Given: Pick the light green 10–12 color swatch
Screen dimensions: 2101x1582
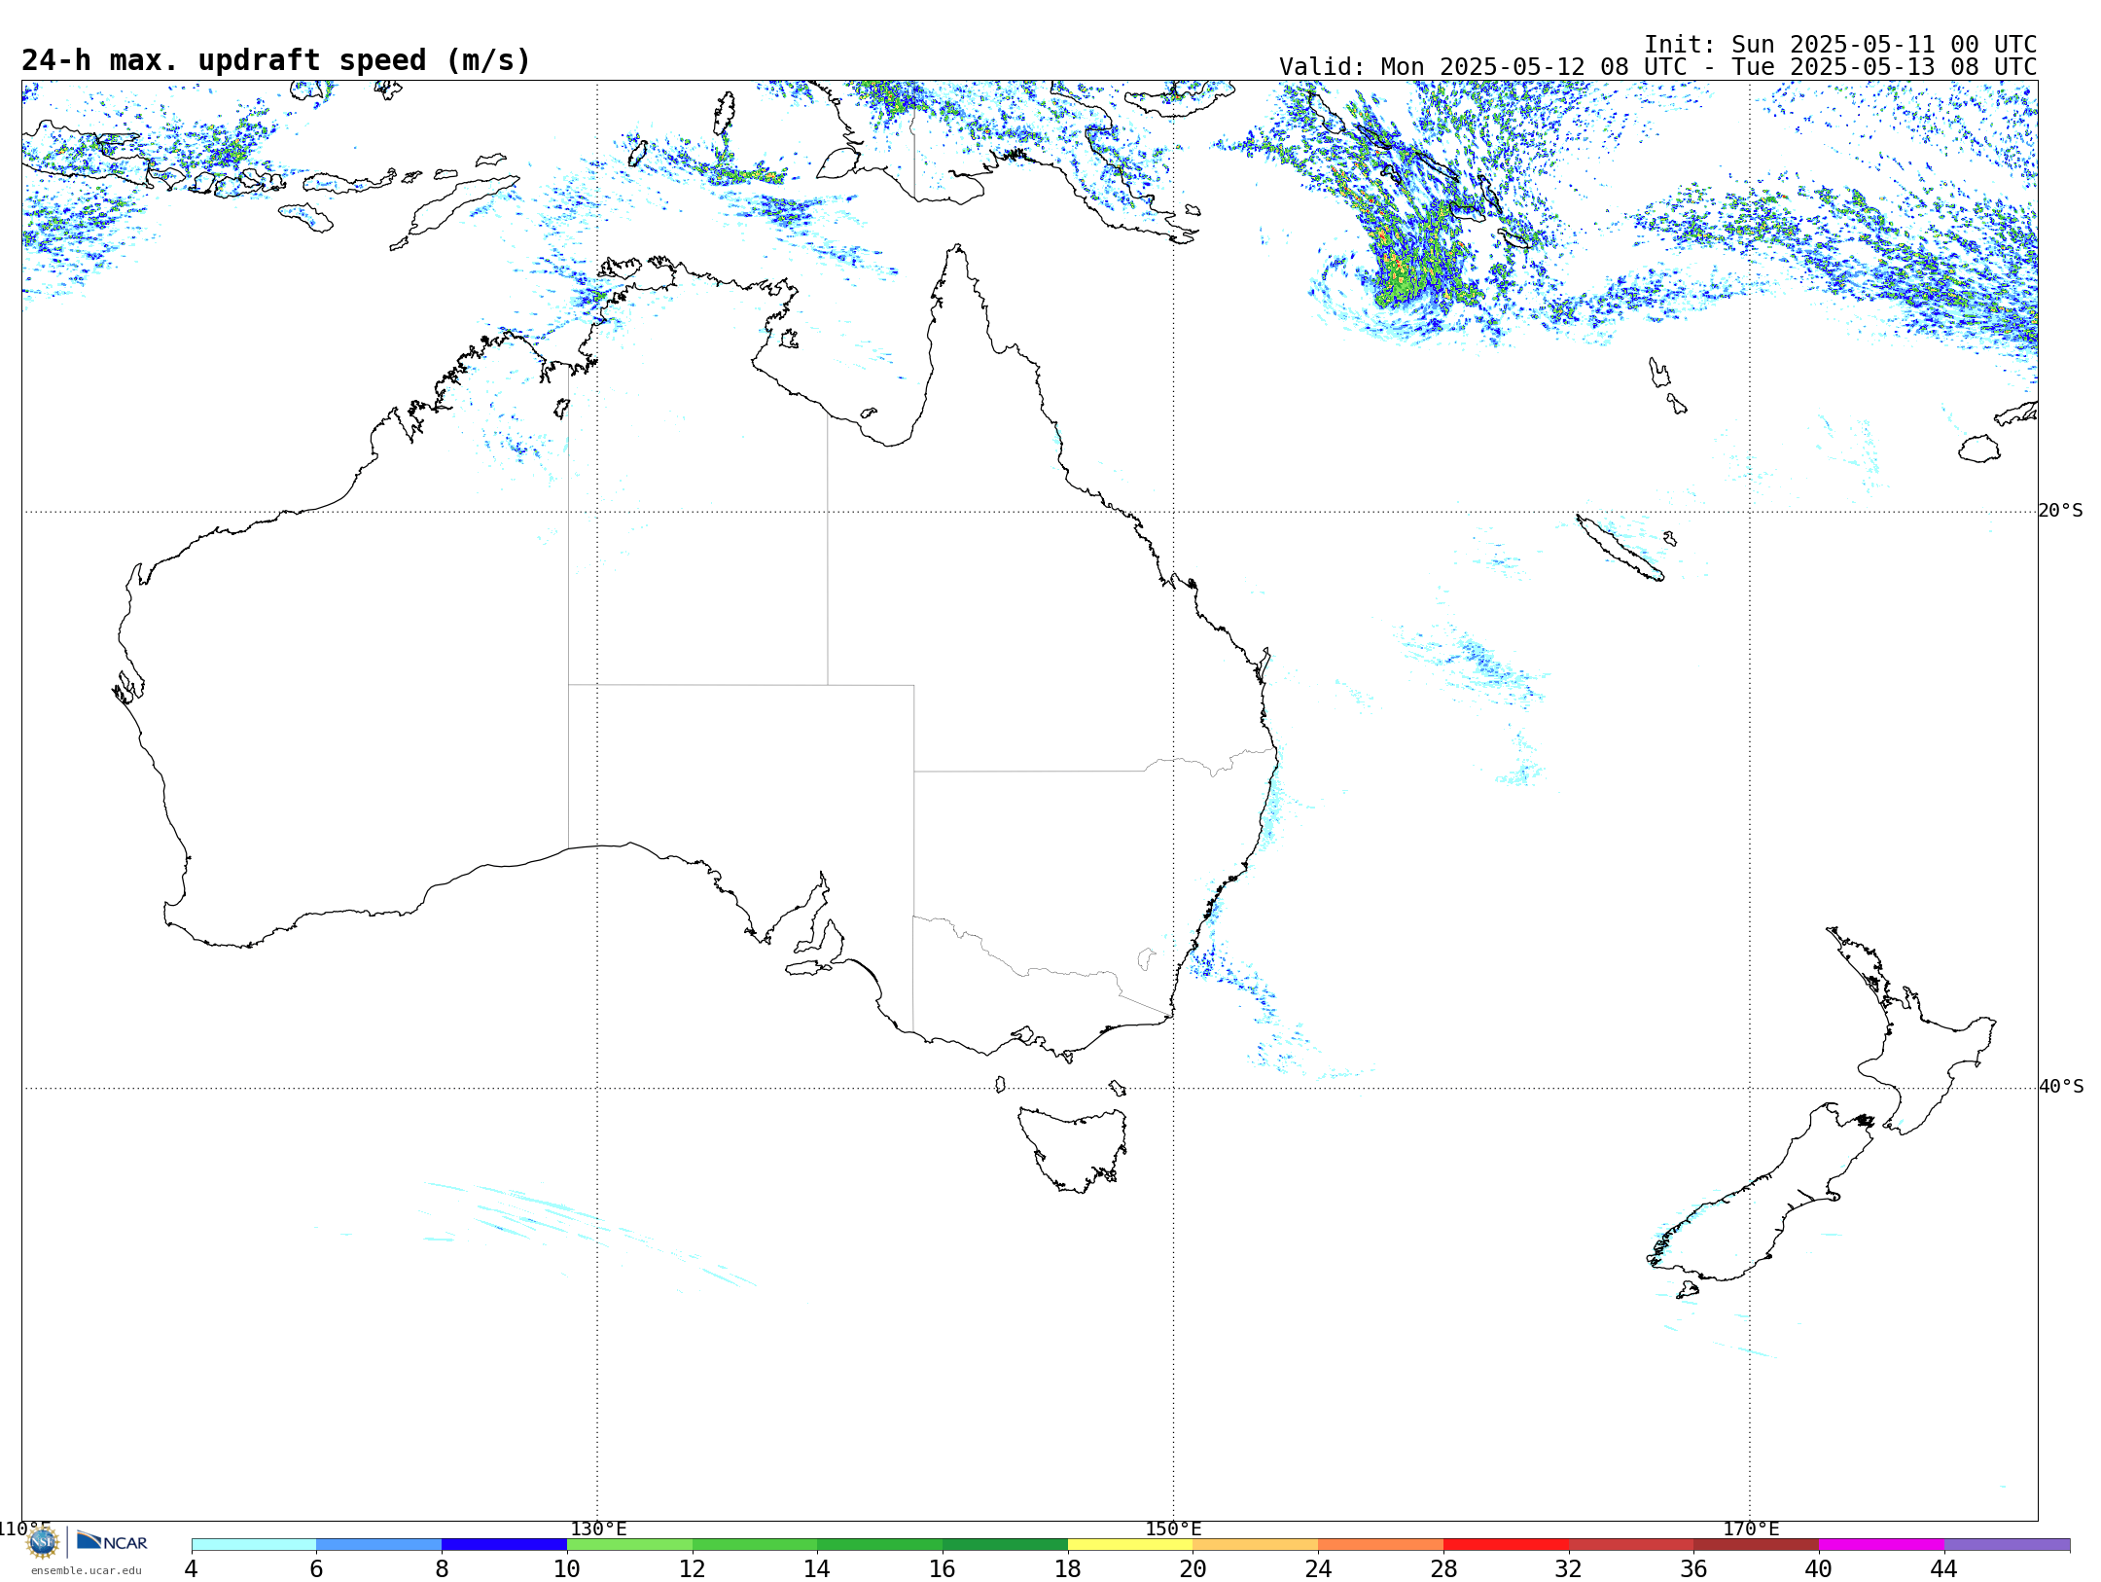Looking at the screenshot, I should pyautogui.click(x=629, y=1545).
